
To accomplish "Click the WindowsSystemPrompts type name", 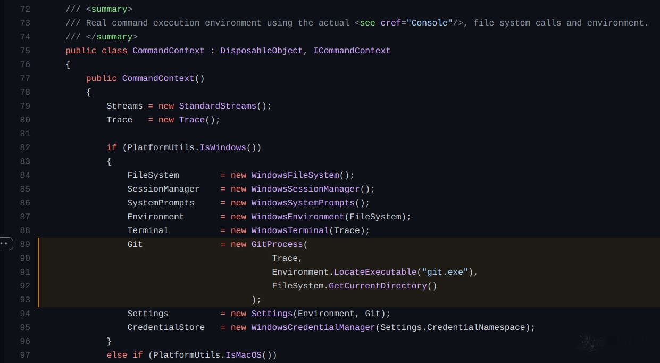I will (303, 203).
